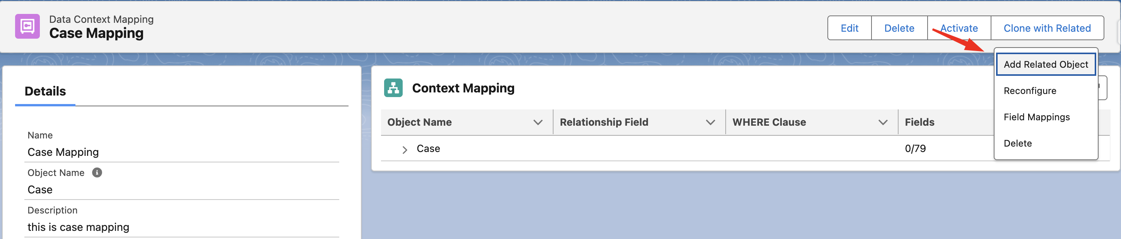The height and width of the screenshot is (239, 1121).
Task: Click the Fields column header
Action: click(x=919, y=122)
